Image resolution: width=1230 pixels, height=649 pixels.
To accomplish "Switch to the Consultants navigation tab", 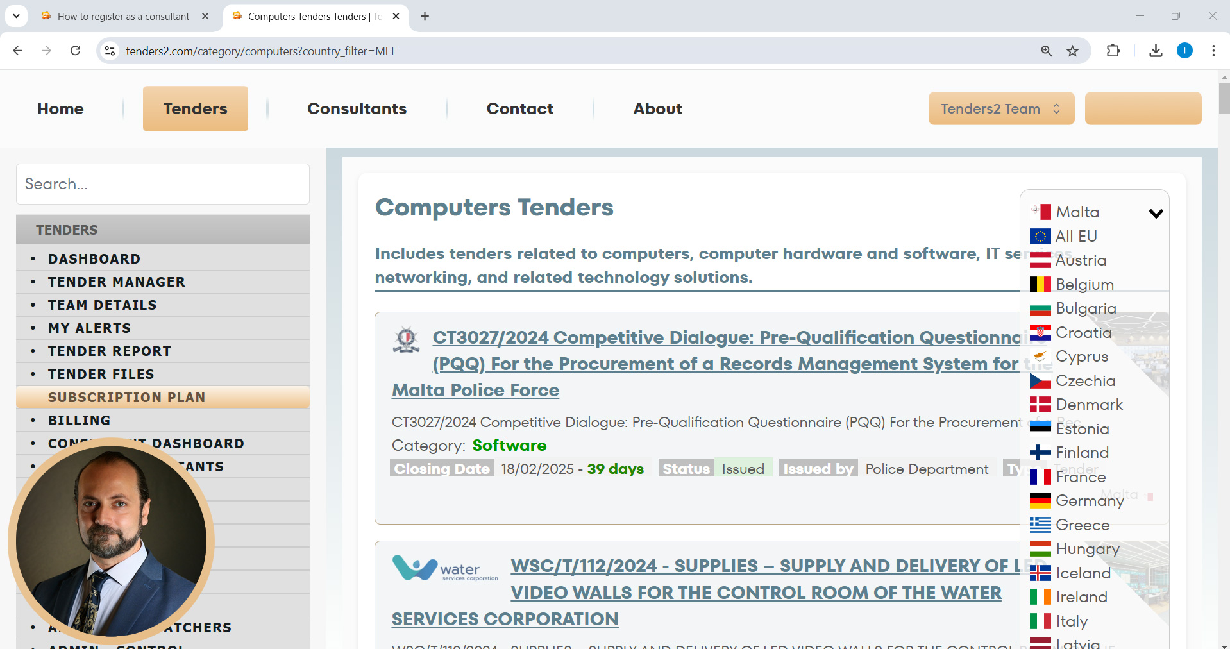I will 357,108.
